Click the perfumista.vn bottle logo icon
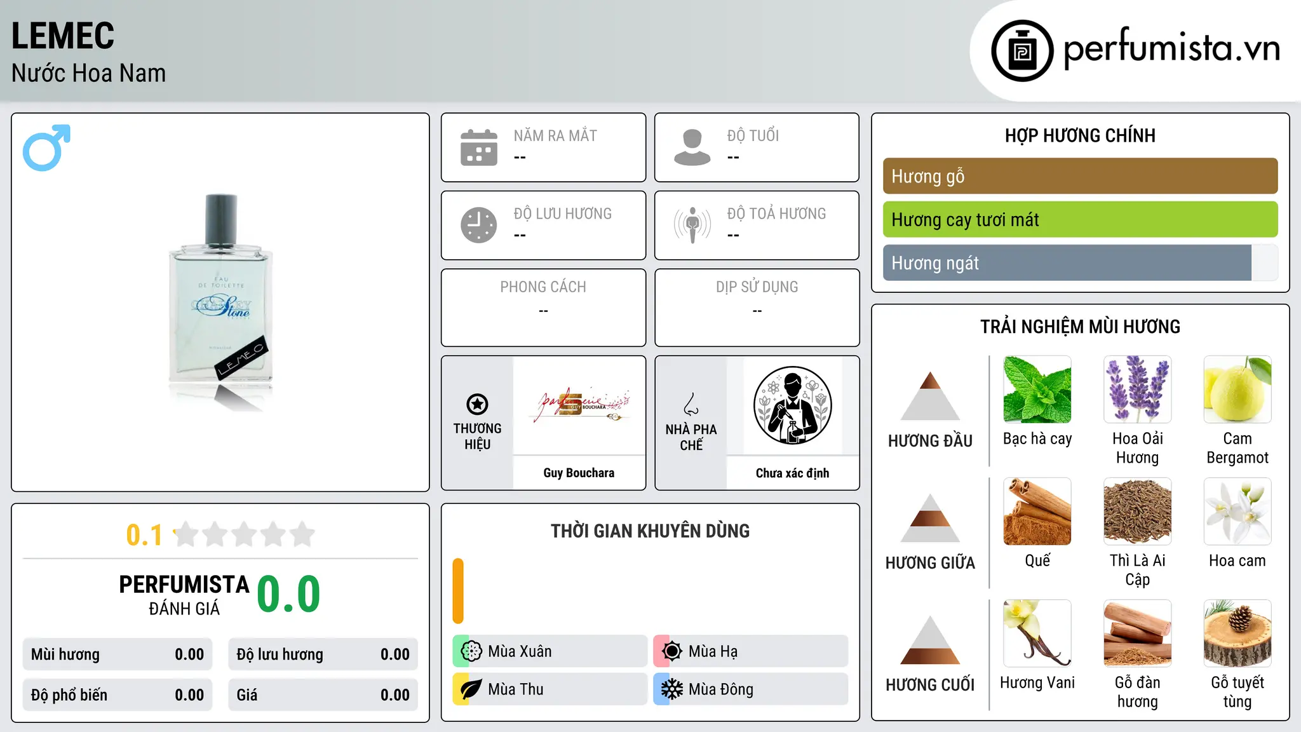Screen dimensions: 1301x732 1022,51
